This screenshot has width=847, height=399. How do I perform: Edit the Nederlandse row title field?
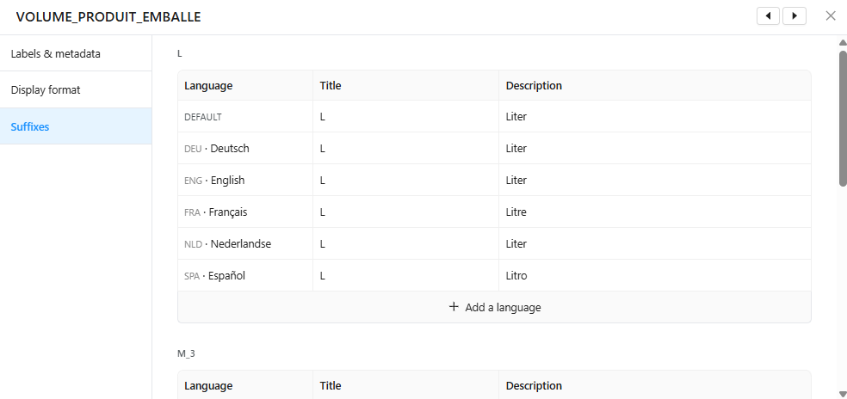click(405, 244)
